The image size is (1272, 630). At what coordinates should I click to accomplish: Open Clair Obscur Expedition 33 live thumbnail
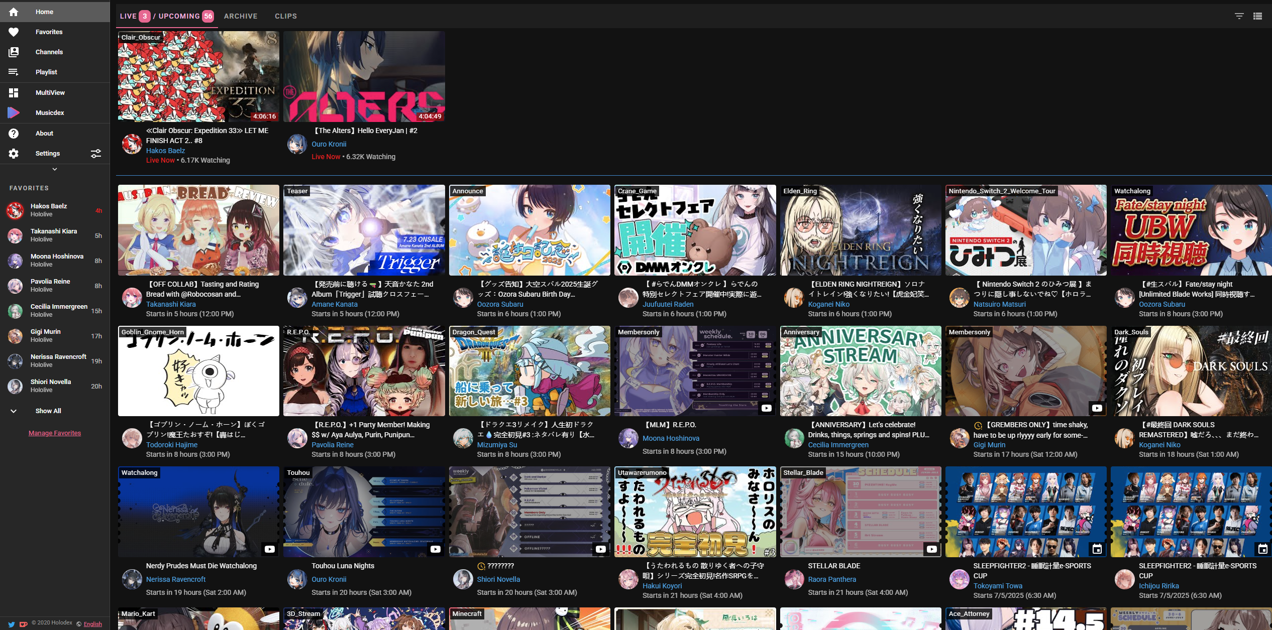198,76
